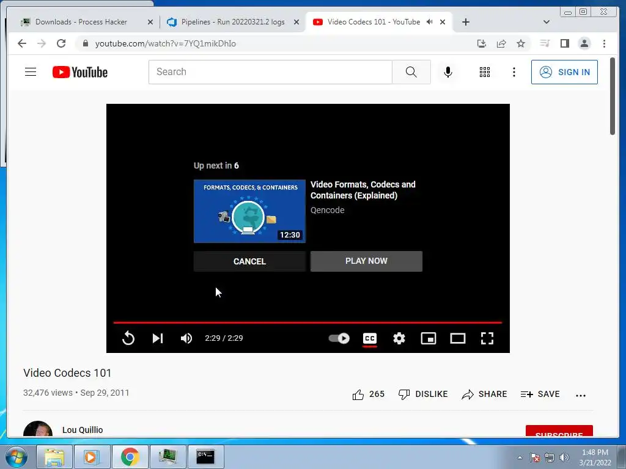Open a new browser tab
The width and height of the screenshot is (626, 469).
point(465,22)
